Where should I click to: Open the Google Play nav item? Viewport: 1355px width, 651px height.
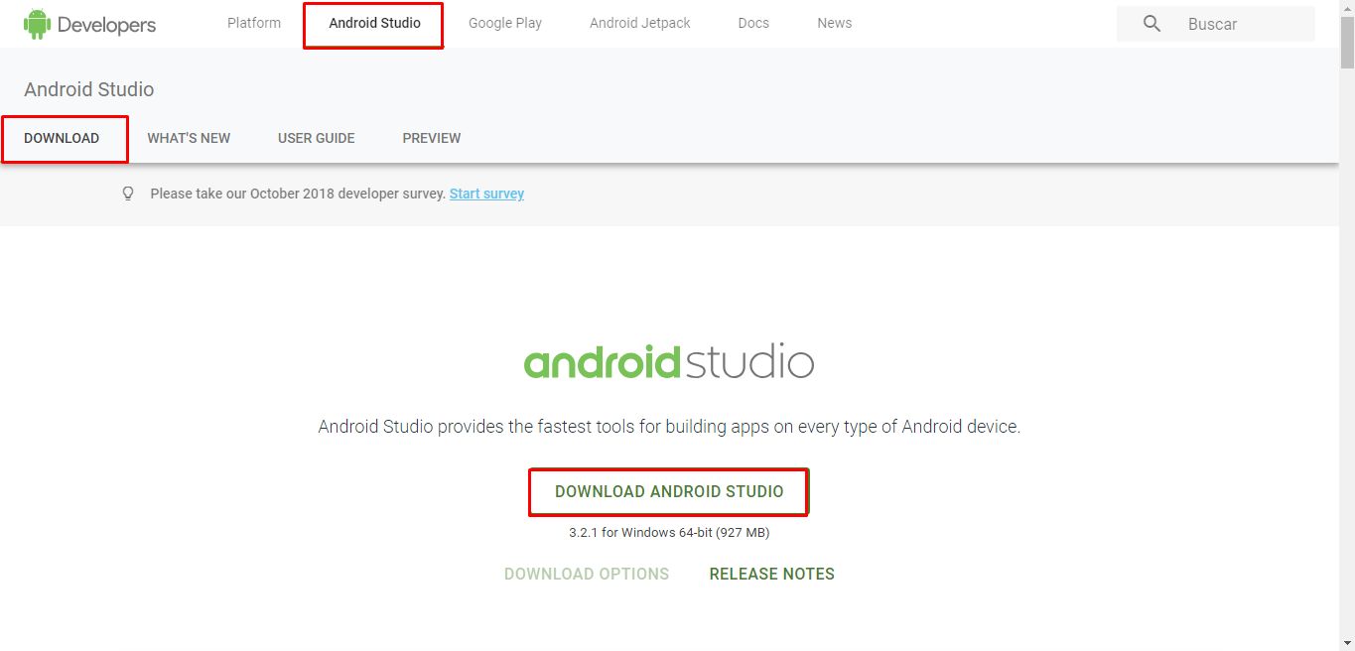click(x=505, y=23)
